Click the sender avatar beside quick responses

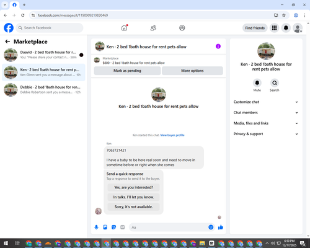coord(98,211)
